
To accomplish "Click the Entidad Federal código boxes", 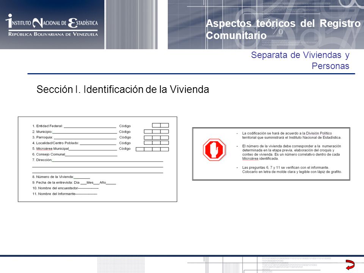I will [x=160, y=126].
